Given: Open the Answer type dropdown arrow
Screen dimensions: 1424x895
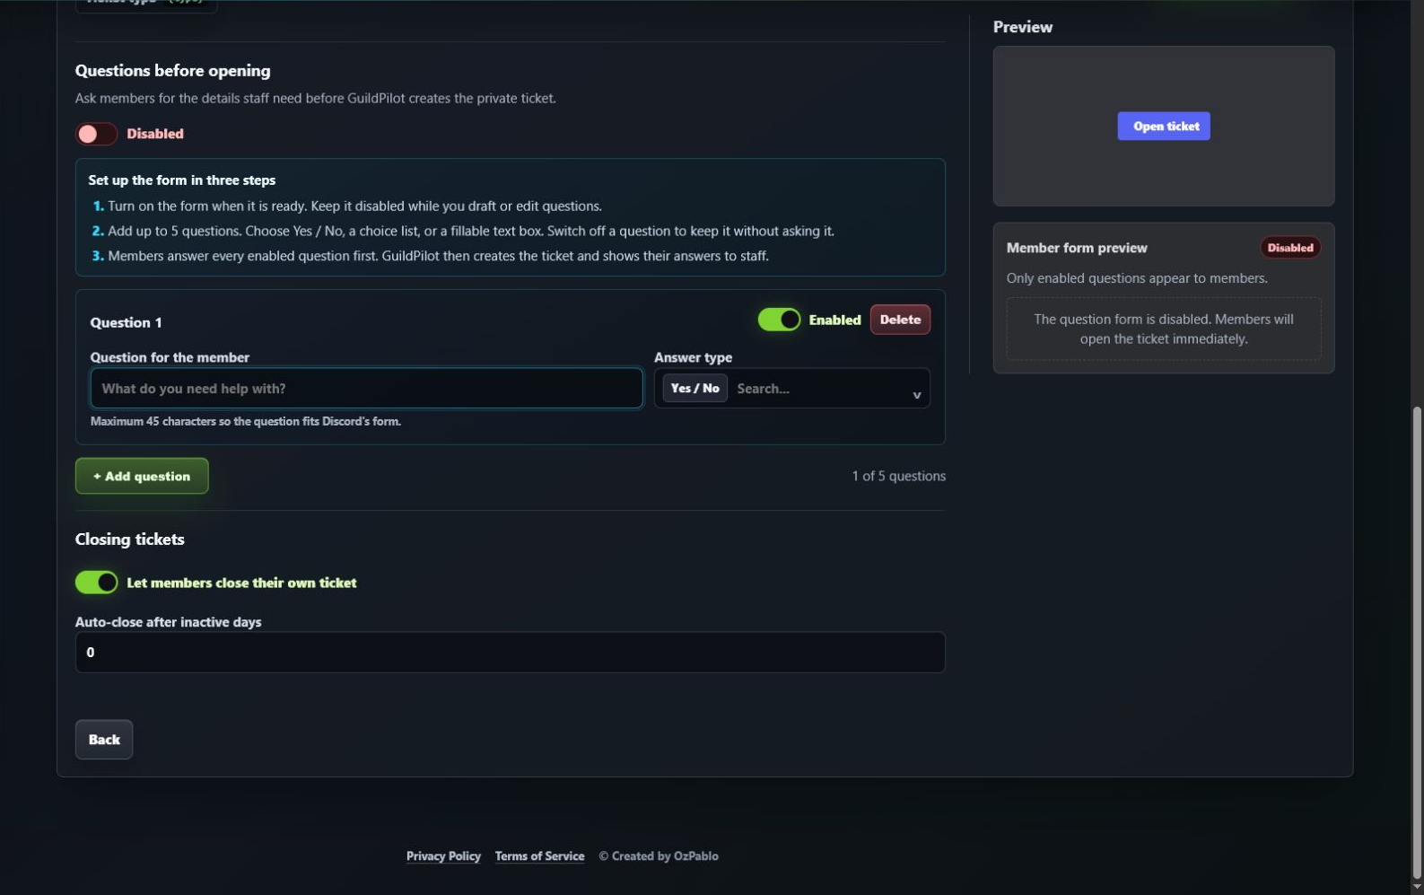Looking at the screenshot, I should point(916,395).
